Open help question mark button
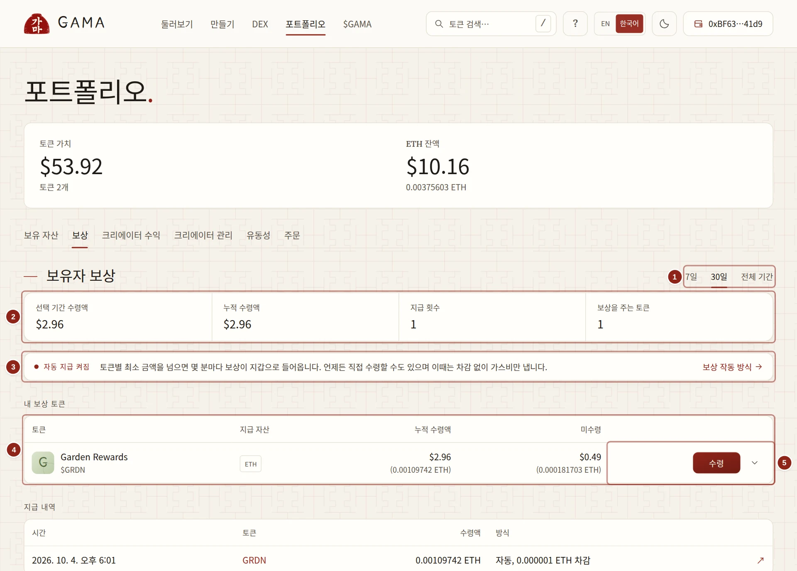The image size is (797, 571). pyautogui.click(x=575, y=24)
